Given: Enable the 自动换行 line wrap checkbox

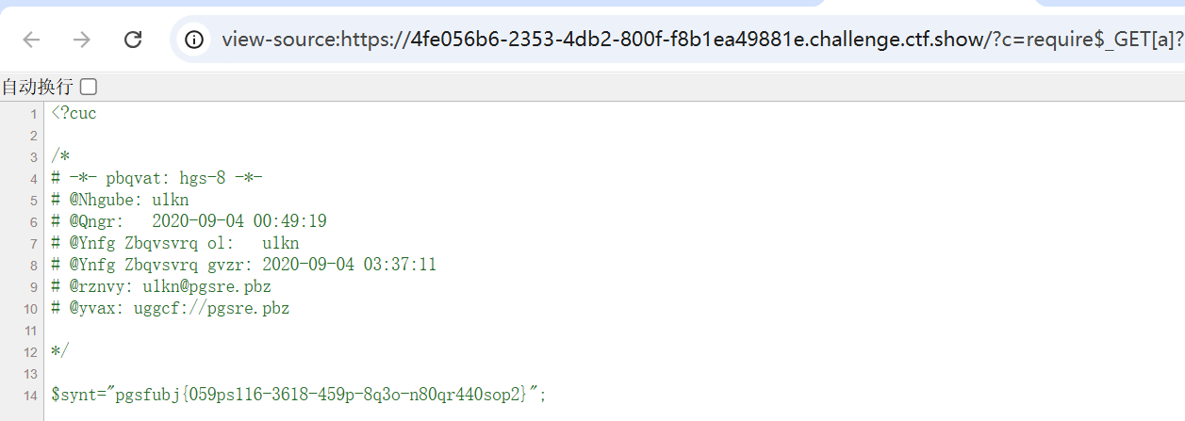Looking at the screenshot, I should coord(89,88).
